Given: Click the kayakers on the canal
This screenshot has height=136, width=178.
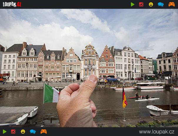Looking at the screenshot, I should point(142,96).
